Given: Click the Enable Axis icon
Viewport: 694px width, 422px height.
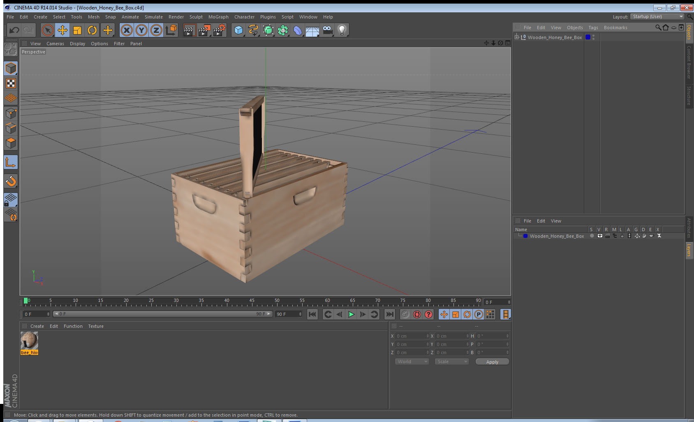Looking at the screenshot, I should (x=11, y=162).
